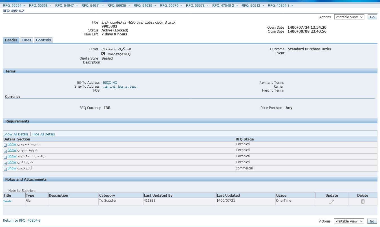Open breadcrumb RFQ: 50512
The height and width of the screenshot is (227, 380).
click(x=251, y=5)
